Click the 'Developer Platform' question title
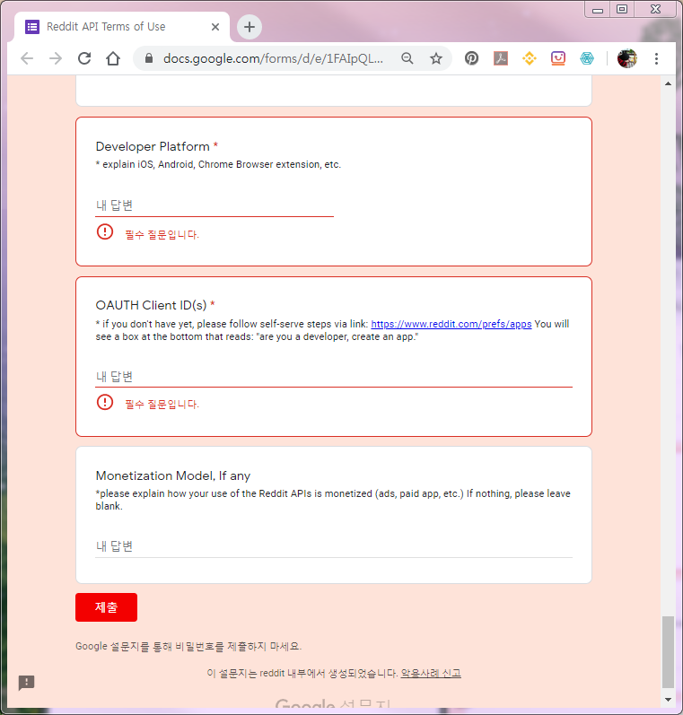The image size is (683, 715). tap(153, 146)
